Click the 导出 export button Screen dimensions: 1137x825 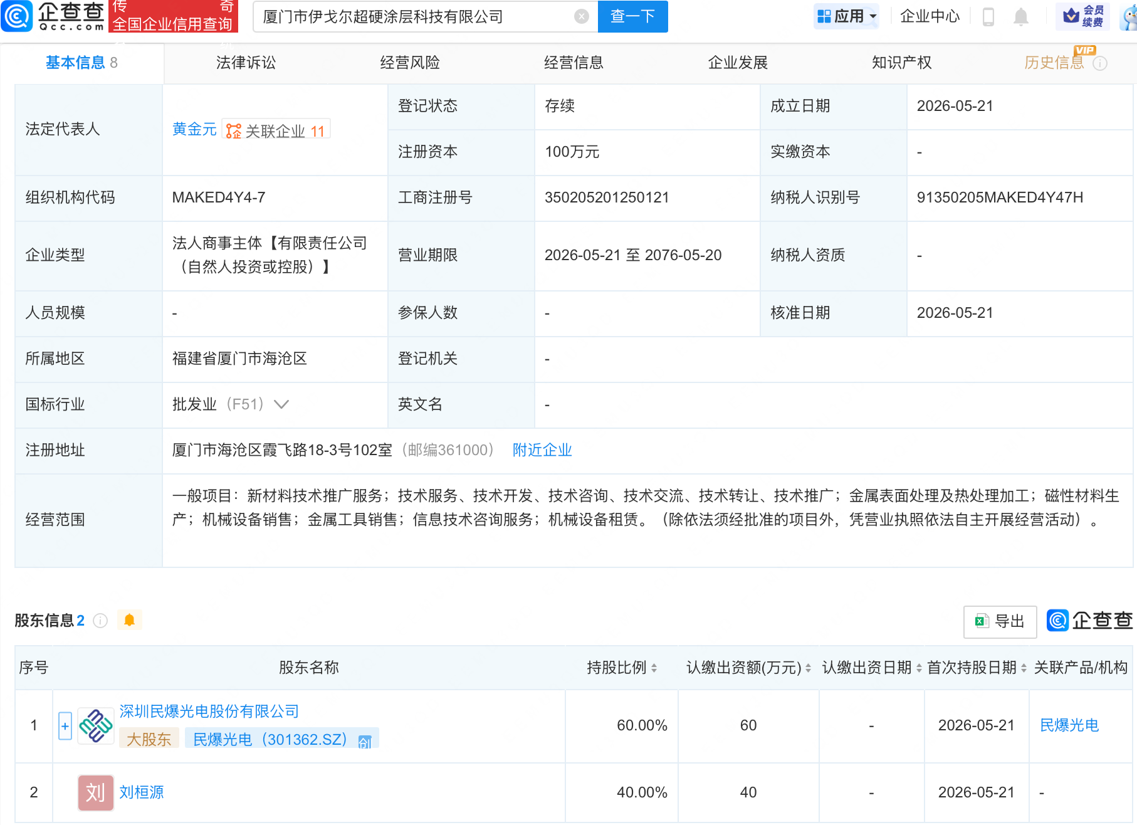(x=1000, y=621)
